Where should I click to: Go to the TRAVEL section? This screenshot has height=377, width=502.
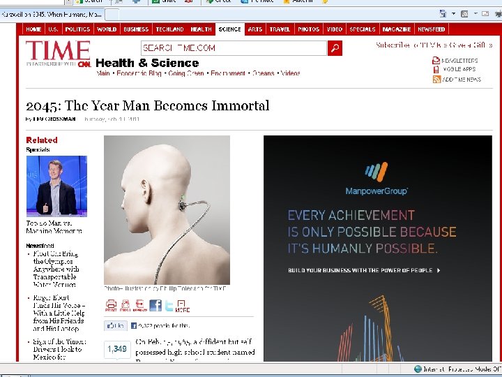(280, 29)
